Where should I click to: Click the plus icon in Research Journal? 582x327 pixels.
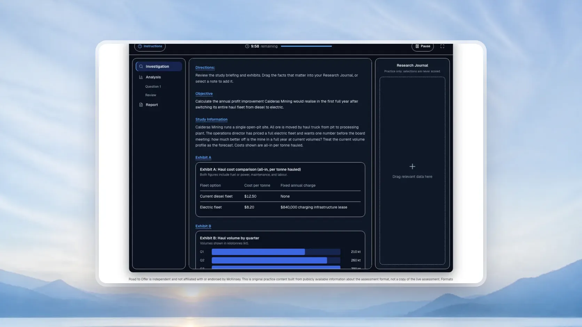pos(412,166)
